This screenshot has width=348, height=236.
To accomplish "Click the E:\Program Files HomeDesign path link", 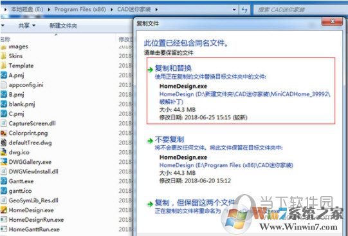I will click(x=226, y=165).
